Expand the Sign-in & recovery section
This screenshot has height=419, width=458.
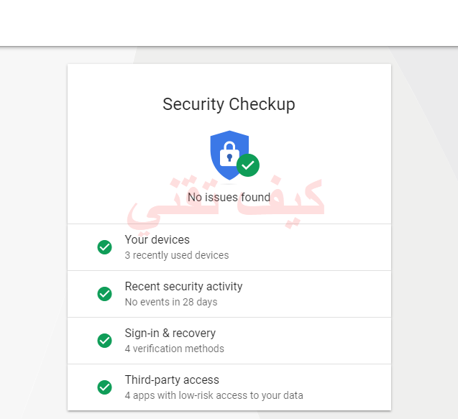click(229, 341)
